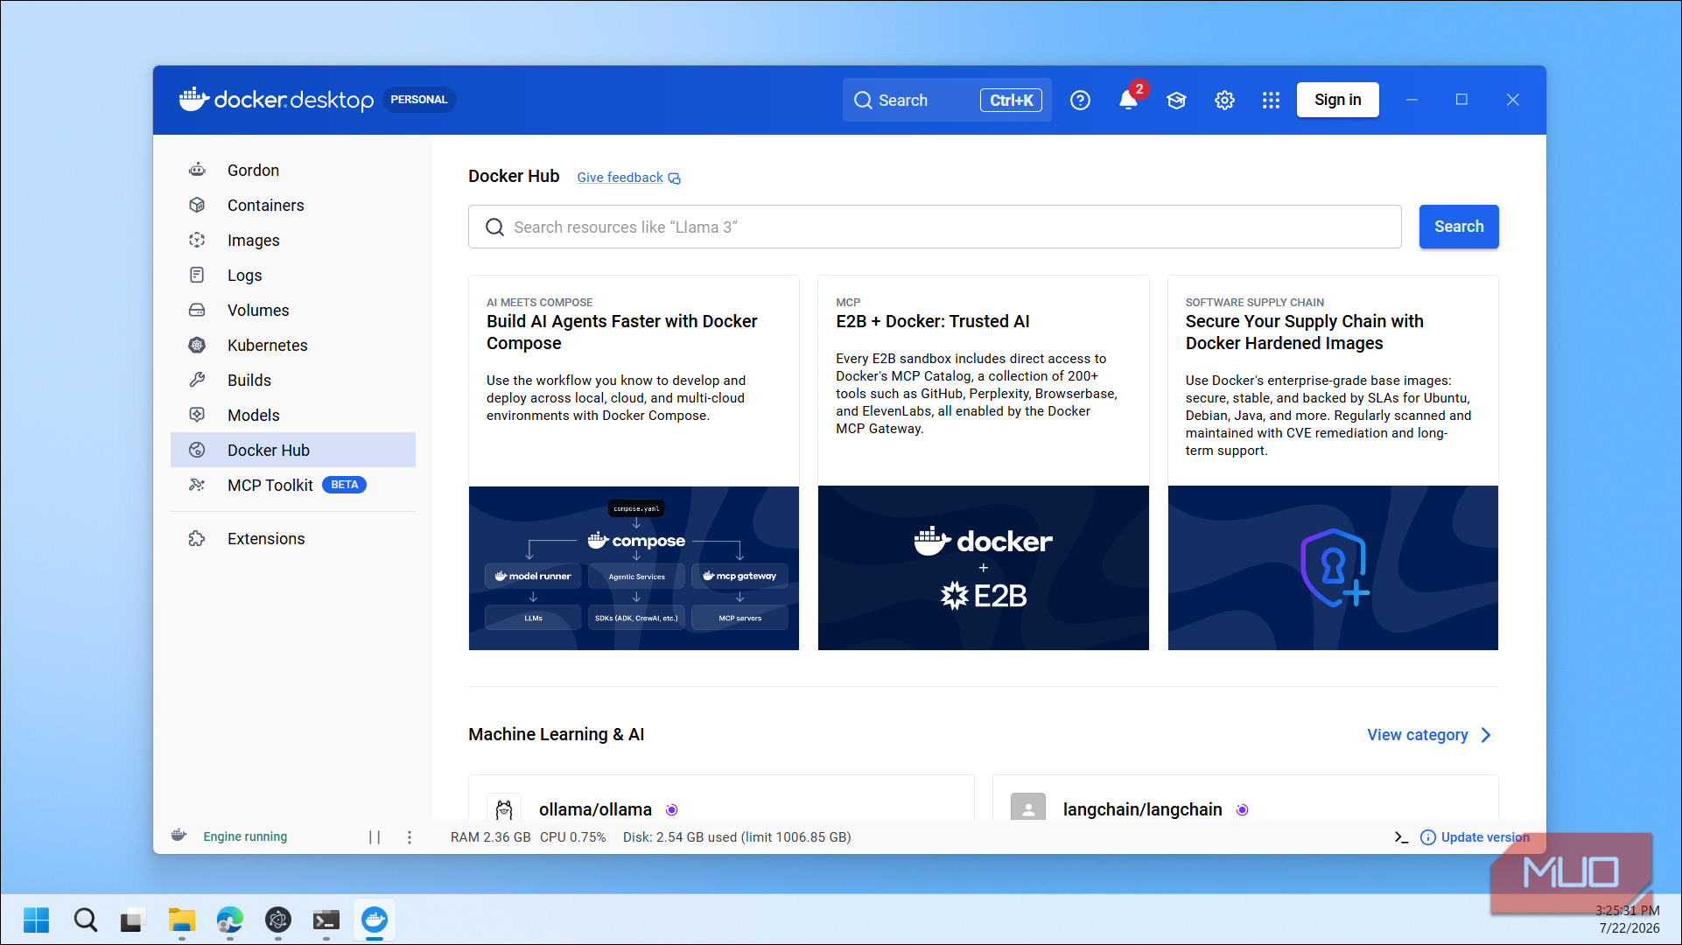Click the MCP Toolkit icon in sidebar
The width and height of the screenshot is (1682, 945).
pyautogui.click(x=197, y=485)
